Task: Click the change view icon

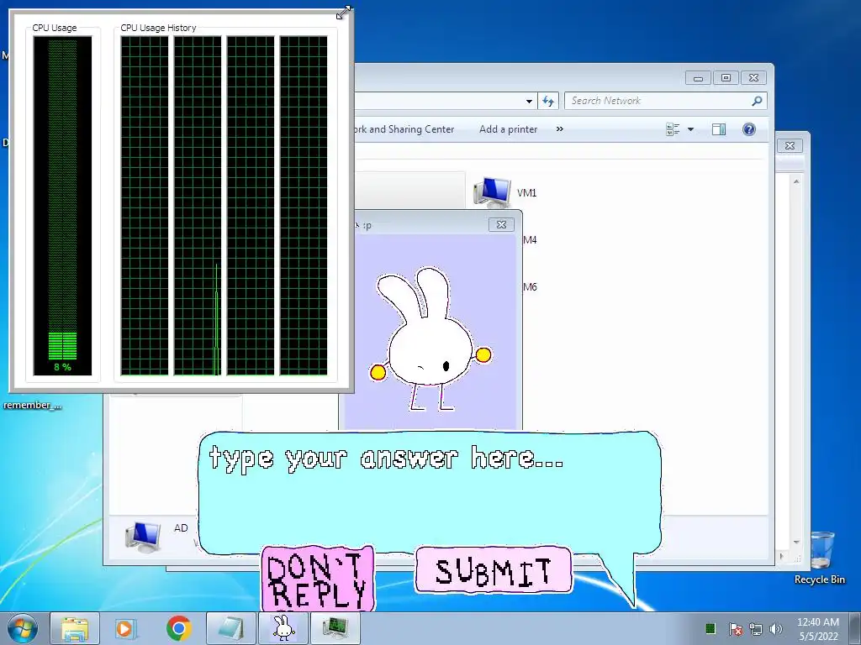Action: (x=672, y=129)
